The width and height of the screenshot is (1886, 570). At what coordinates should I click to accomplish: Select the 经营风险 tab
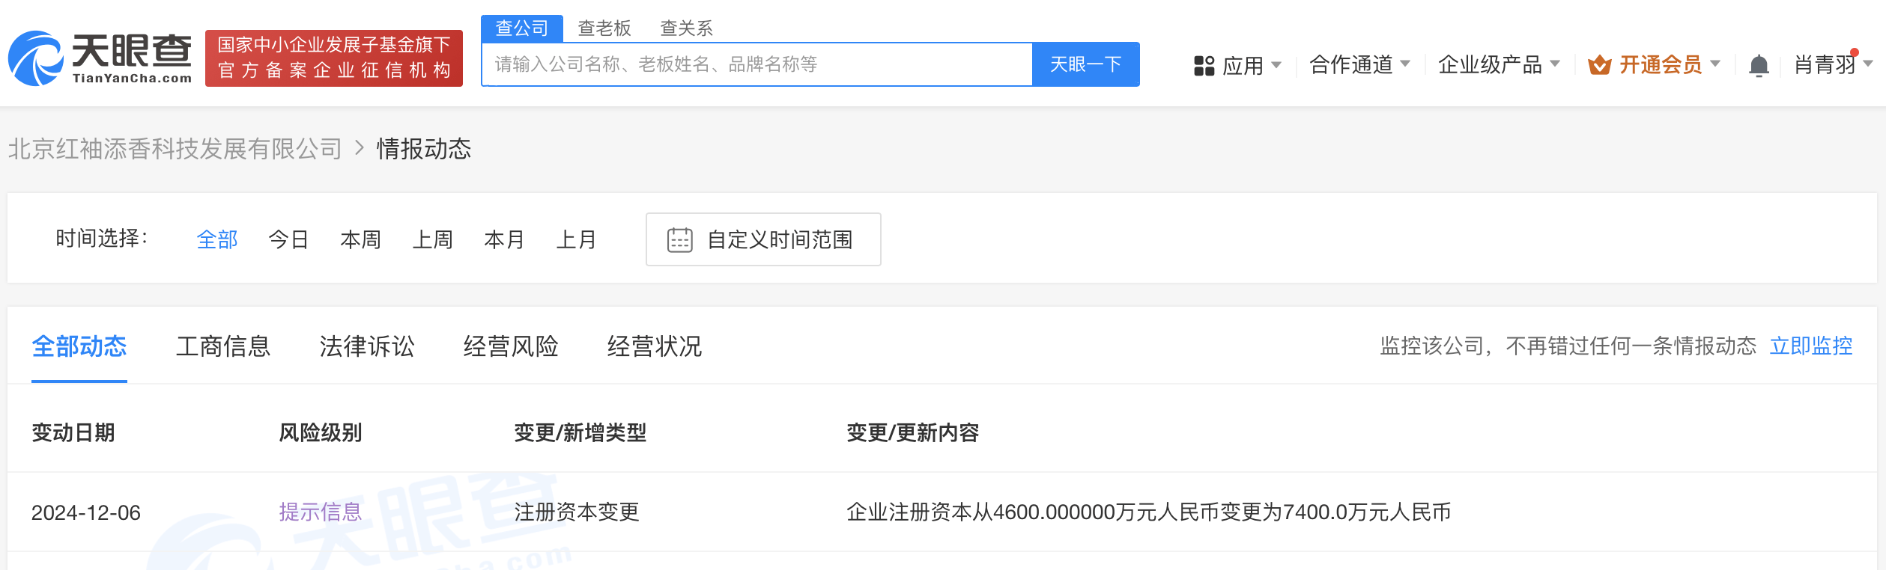511,346
